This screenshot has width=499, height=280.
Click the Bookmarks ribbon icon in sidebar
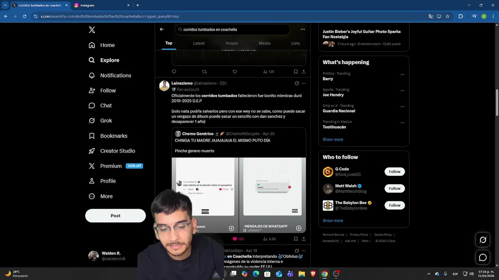coord(92,136)
